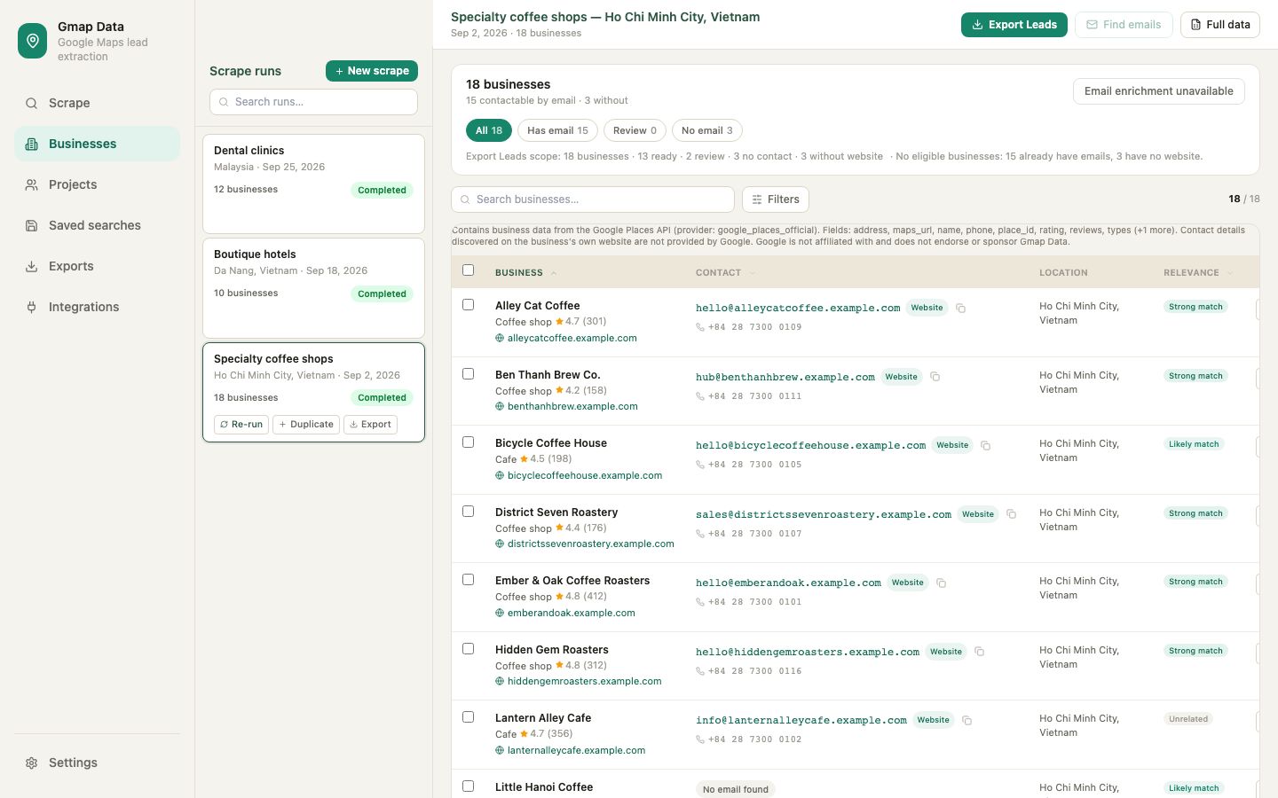Copy the Lantern Alley Cafe email
The height and width of the screenshot is (798, 1278).
[966, 720]
